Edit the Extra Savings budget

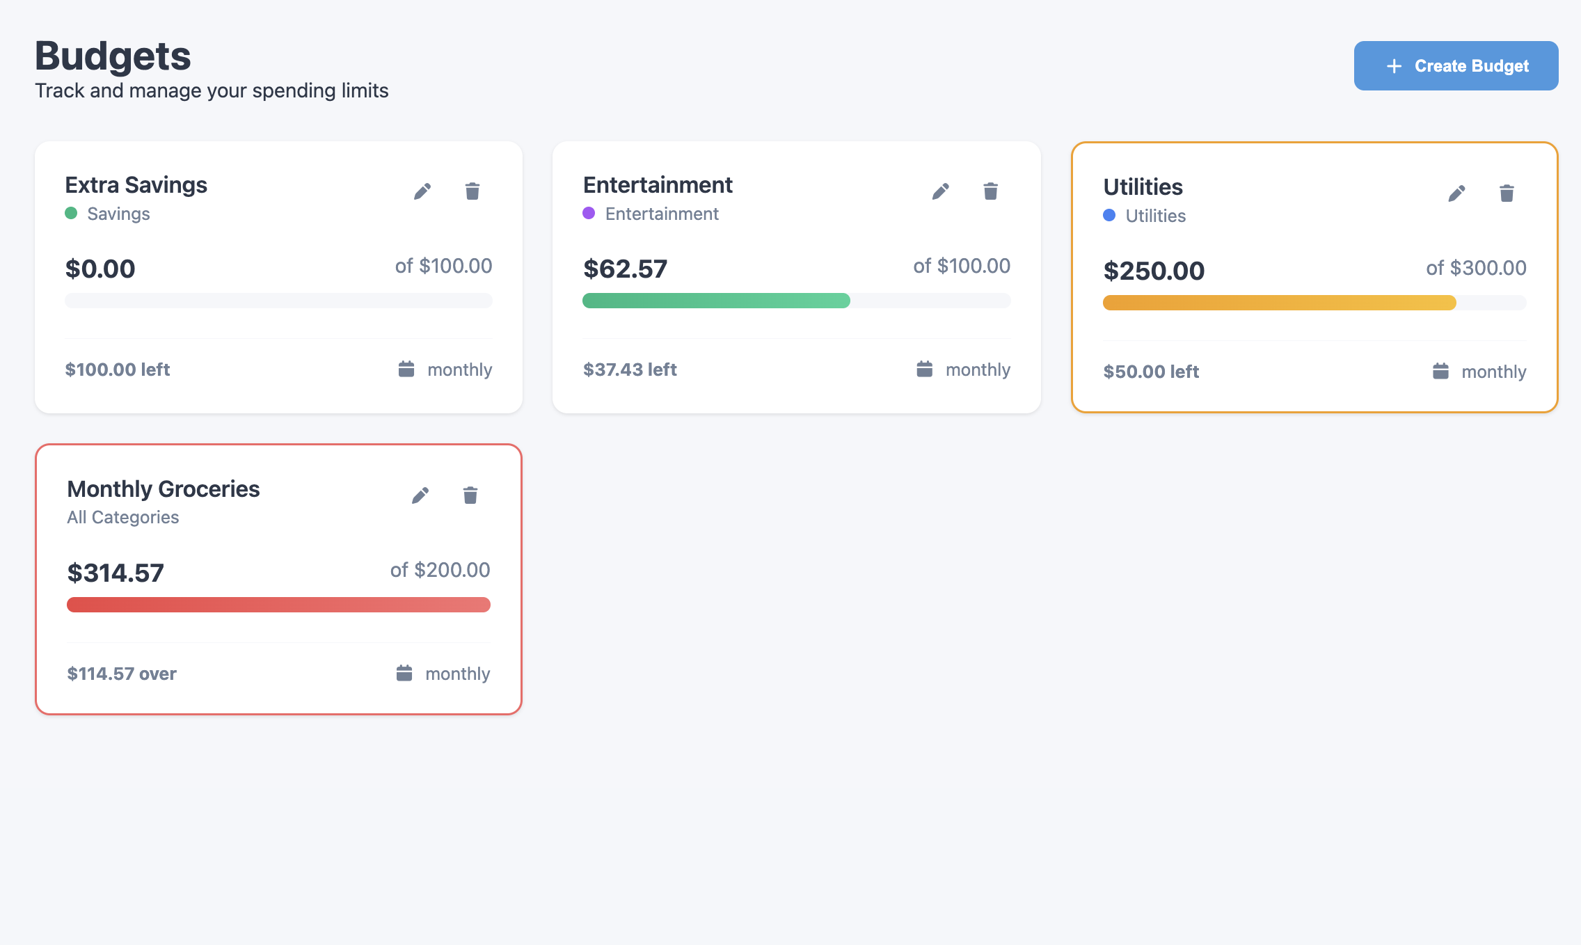(422, 191)
